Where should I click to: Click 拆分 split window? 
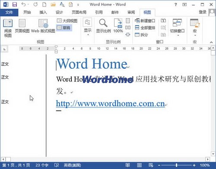pos(141,35)
